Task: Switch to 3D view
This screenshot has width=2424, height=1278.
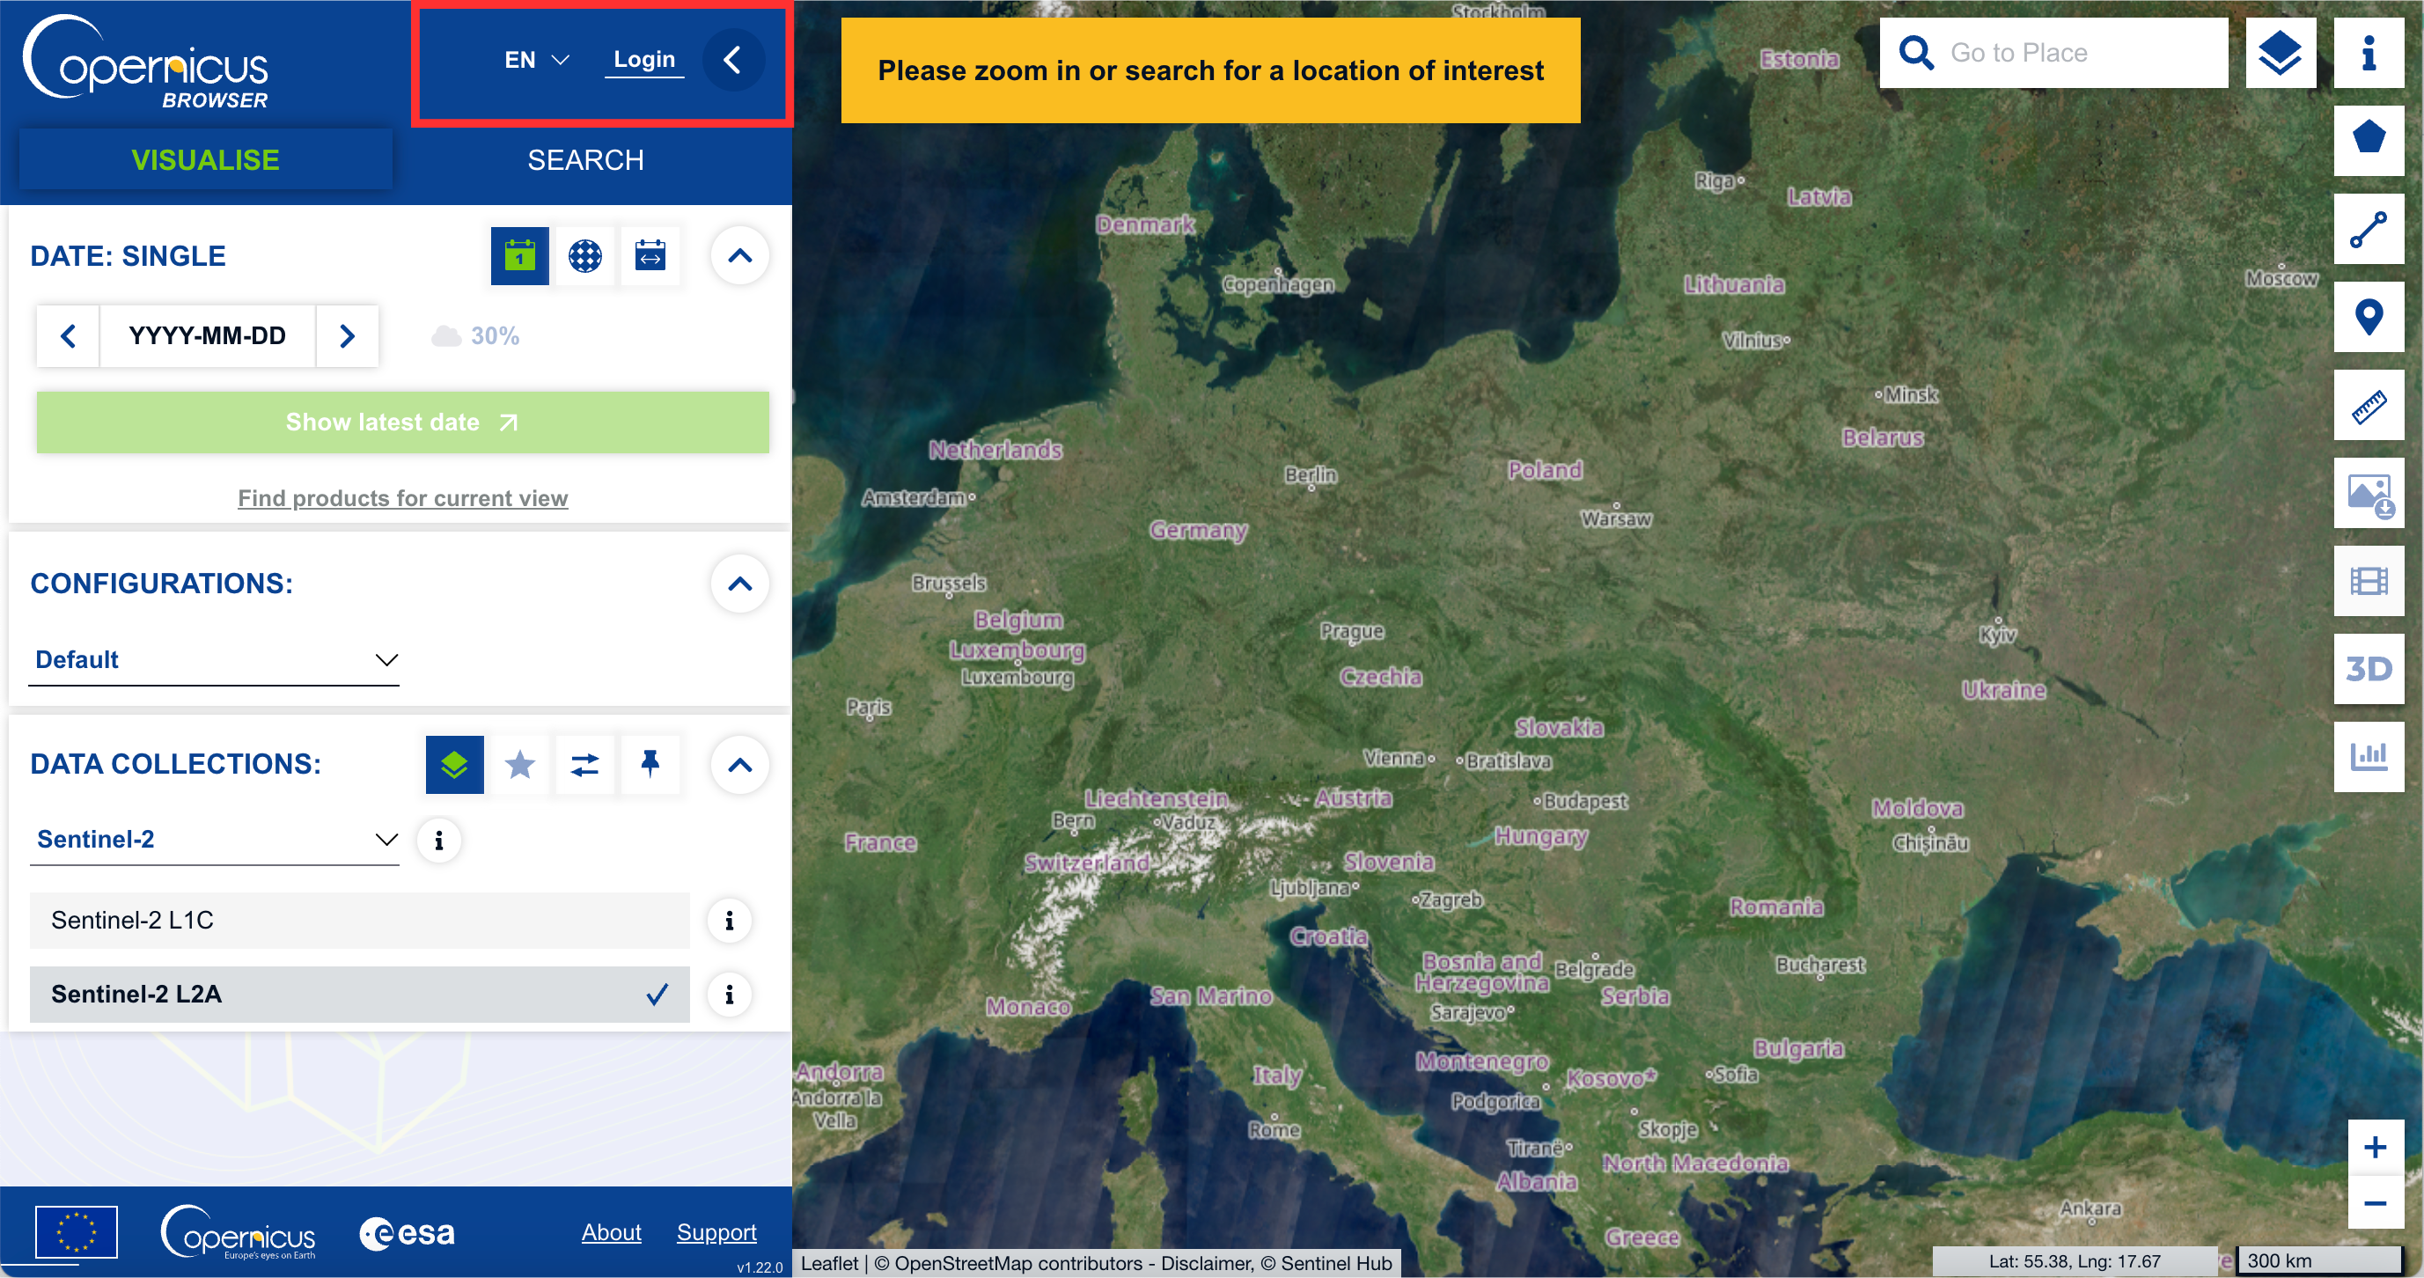Action: coord(2368,669)
